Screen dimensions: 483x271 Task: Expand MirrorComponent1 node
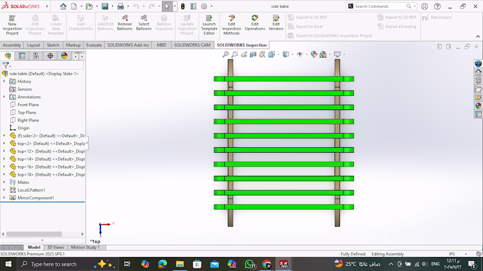coord(4,198)
